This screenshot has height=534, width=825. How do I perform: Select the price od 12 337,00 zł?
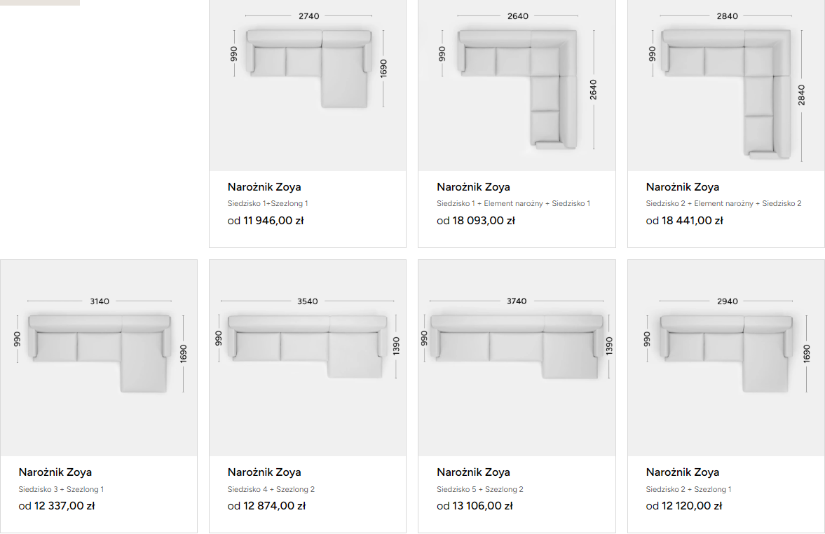click(57, 505)
